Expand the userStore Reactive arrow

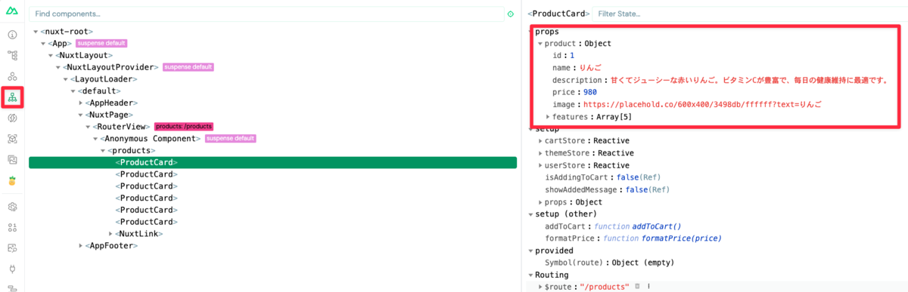(x=540, y=165)
